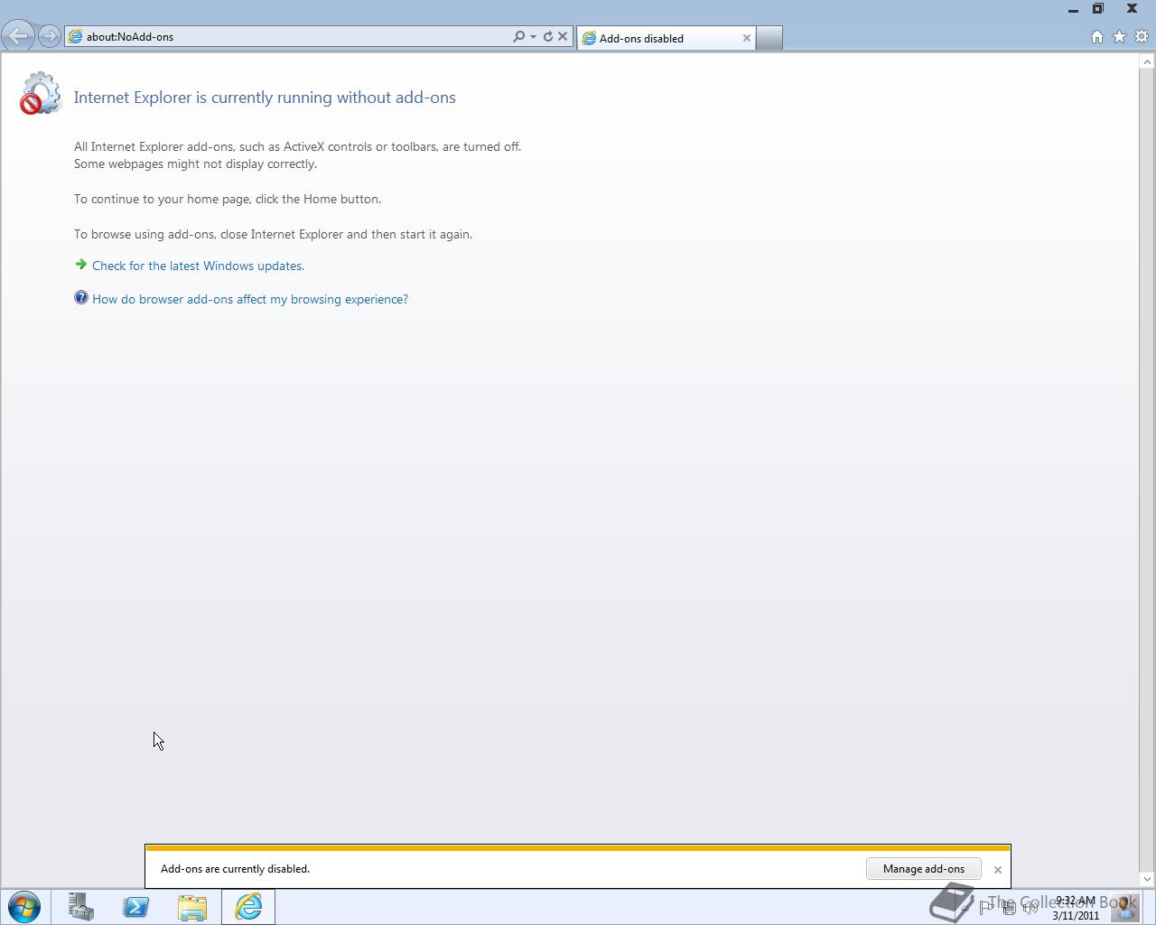Open Windows PowerShell from the taskbar
Viewport: 1156px width, 925px height.
click(136, 907)
